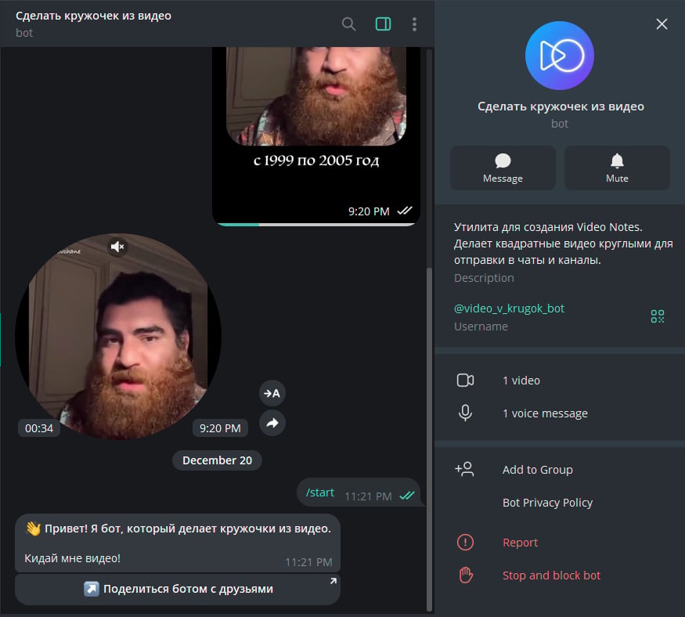The height and width of the screenshot is (617, 685).
Task: Click the hand icon beside Stop and block
Action: (466, 575)
